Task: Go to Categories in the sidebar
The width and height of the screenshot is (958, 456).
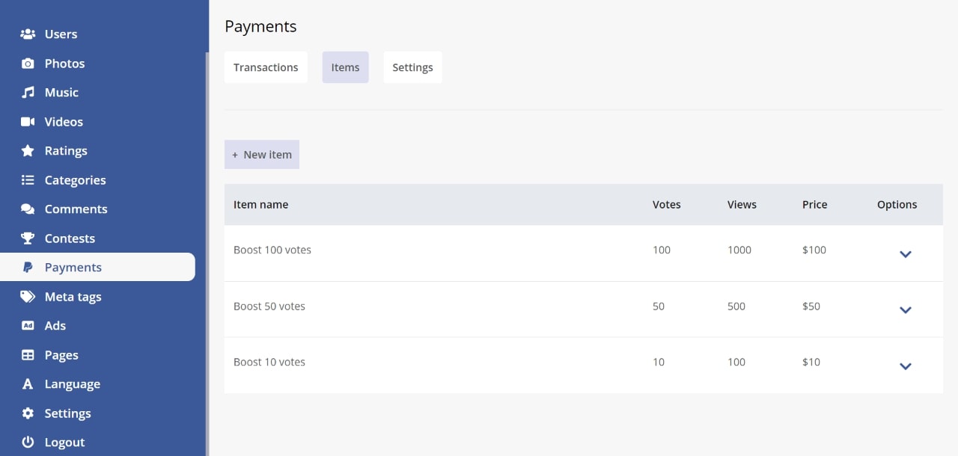Action: 75,180
